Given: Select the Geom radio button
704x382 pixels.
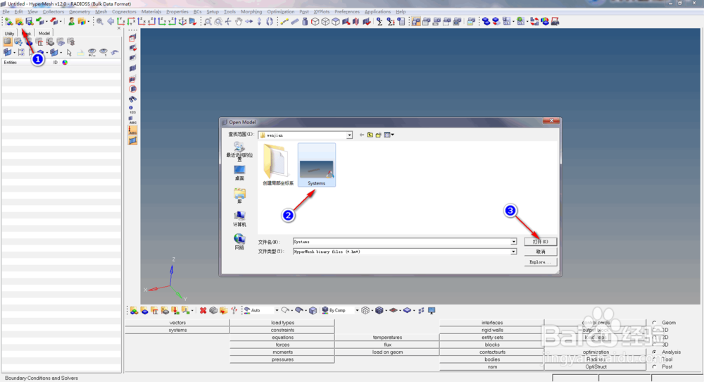Looking at the screenshot, I should tap(655, 323).
